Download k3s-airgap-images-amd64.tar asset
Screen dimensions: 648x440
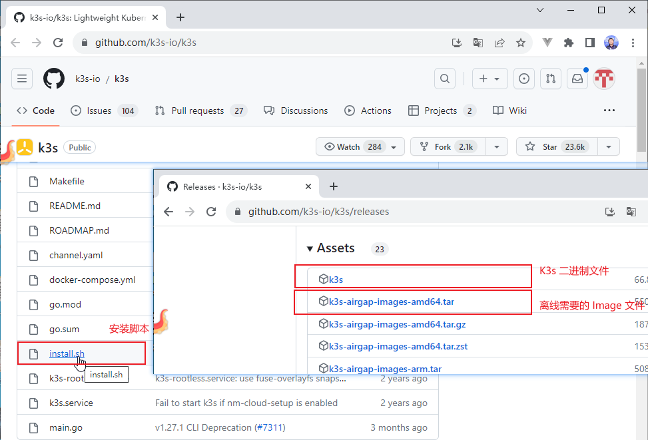point(392,302)
